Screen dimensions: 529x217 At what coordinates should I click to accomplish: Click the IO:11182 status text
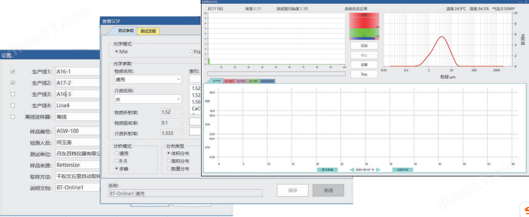pyautogui.click(x=215, y=9)
